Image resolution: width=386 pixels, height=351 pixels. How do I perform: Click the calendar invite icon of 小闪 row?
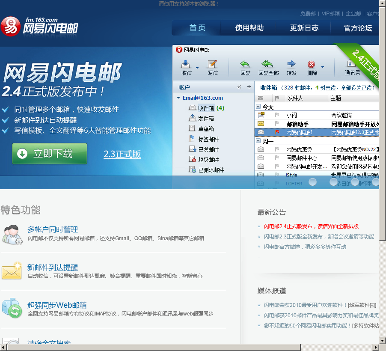click(261, 115)
